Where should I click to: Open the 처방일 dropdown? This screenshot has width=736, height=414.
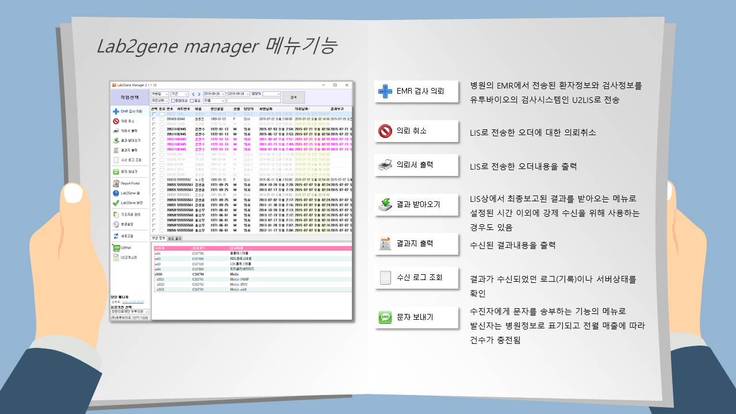[x=160, y=94]
